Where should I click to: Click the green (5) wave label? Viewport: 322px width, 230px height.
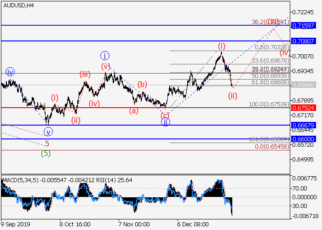[x=46, y=154]
